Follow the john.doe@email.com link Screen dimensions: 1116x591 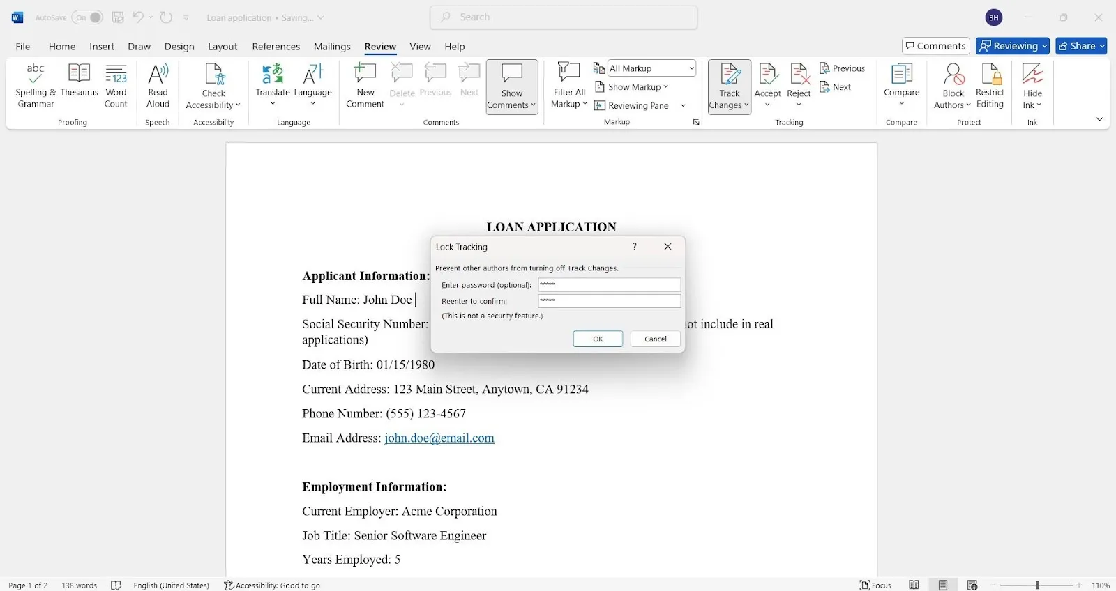439,438
